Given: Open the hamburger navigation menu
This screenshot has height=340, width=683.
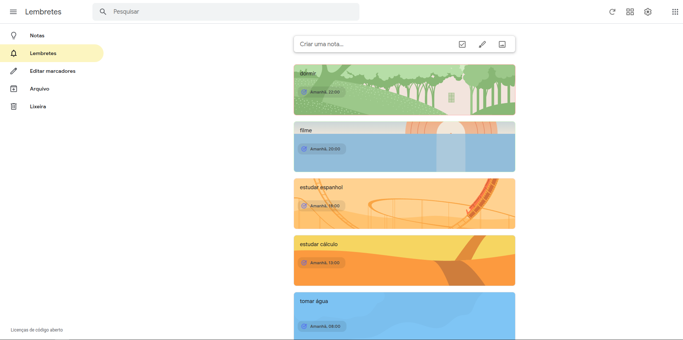Looking at the screenshot, I should pyautogui.click(x=13, y=11).
